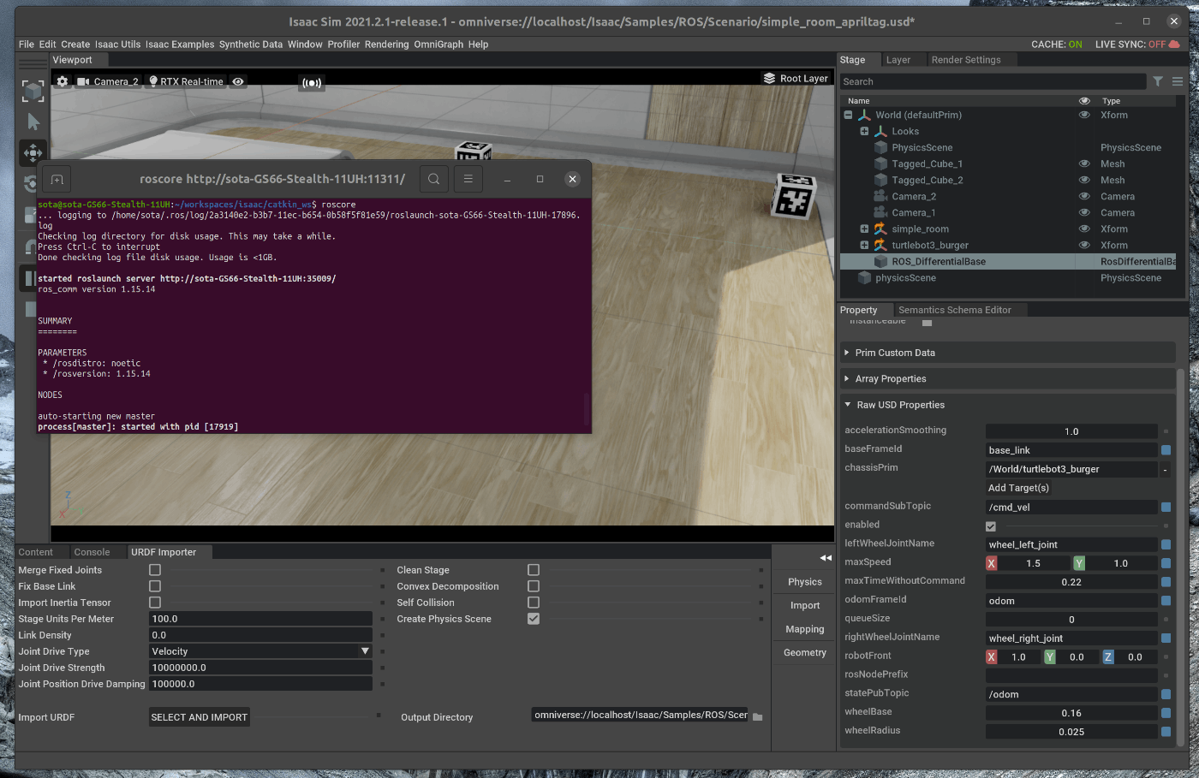1199x778 pixels.
Task: Enable Import Inertia Tensor checkbox
Action: [x=155, y=603]
